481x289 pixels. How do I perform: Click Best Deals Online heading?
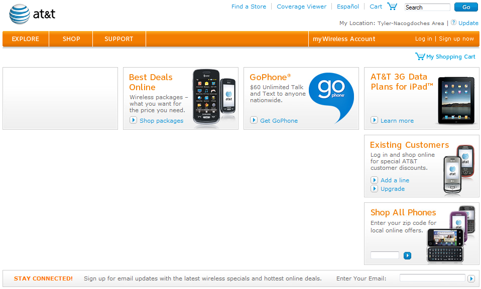click(x=151, y=82)
